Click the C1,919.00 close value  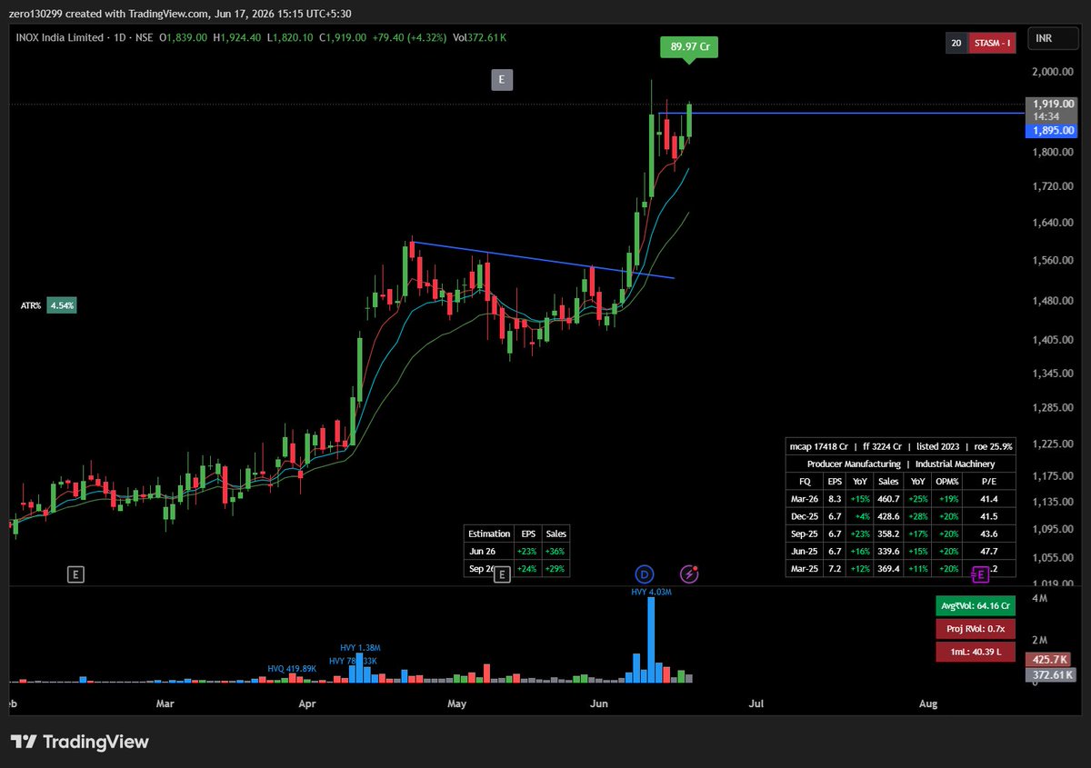(343, 37)
